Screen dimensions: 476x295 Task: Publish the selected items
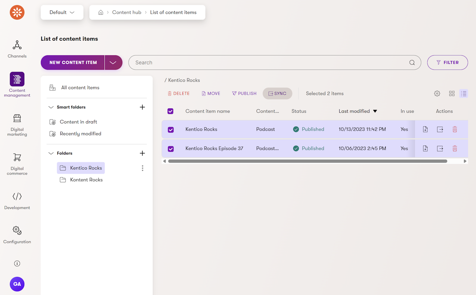pyautogui.click(x=244, y=94)
